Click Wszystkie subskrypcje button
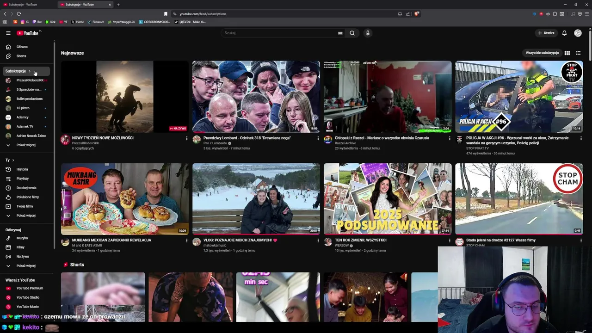Viewport: 592px width, 333px height. 542,53
